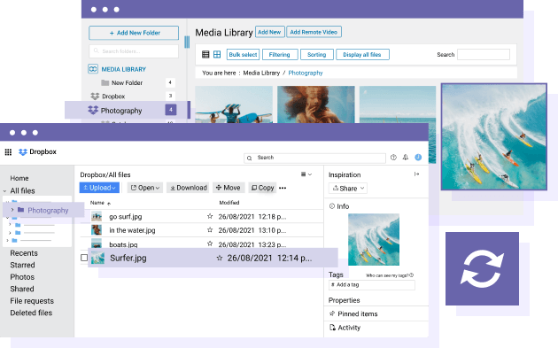Open Photos in Dropbox sidebar

click(22, 277)
